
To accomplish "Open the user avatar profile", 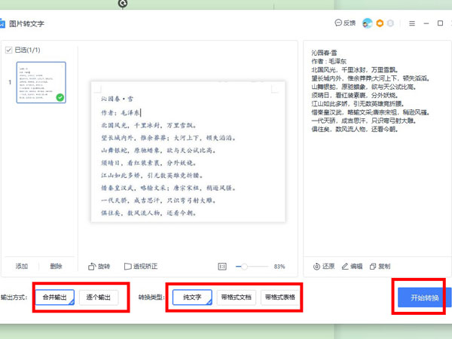I will click(368, 23).
